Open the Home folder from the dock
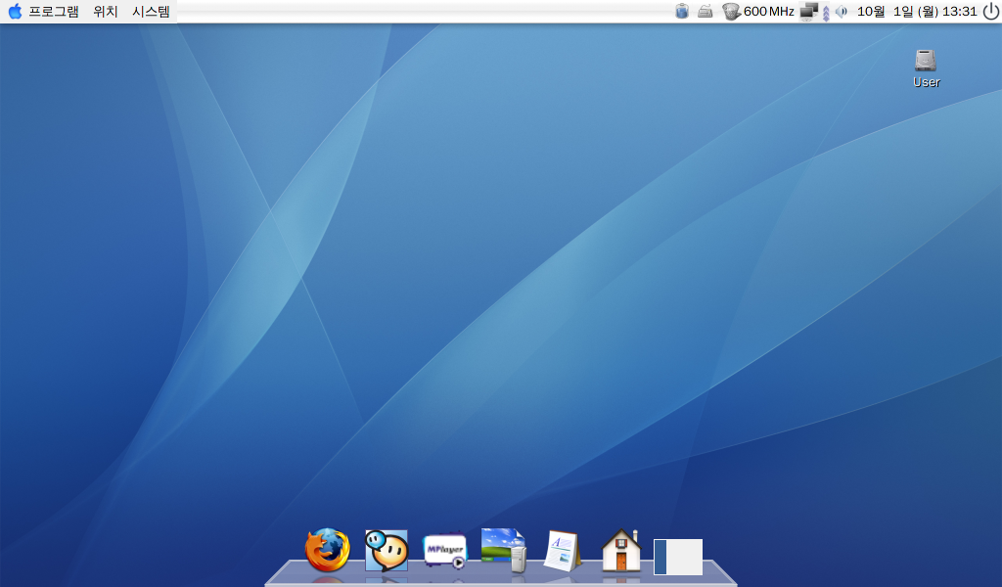The height and width of the screenshot is (587, 1002). tap(621, 550)
